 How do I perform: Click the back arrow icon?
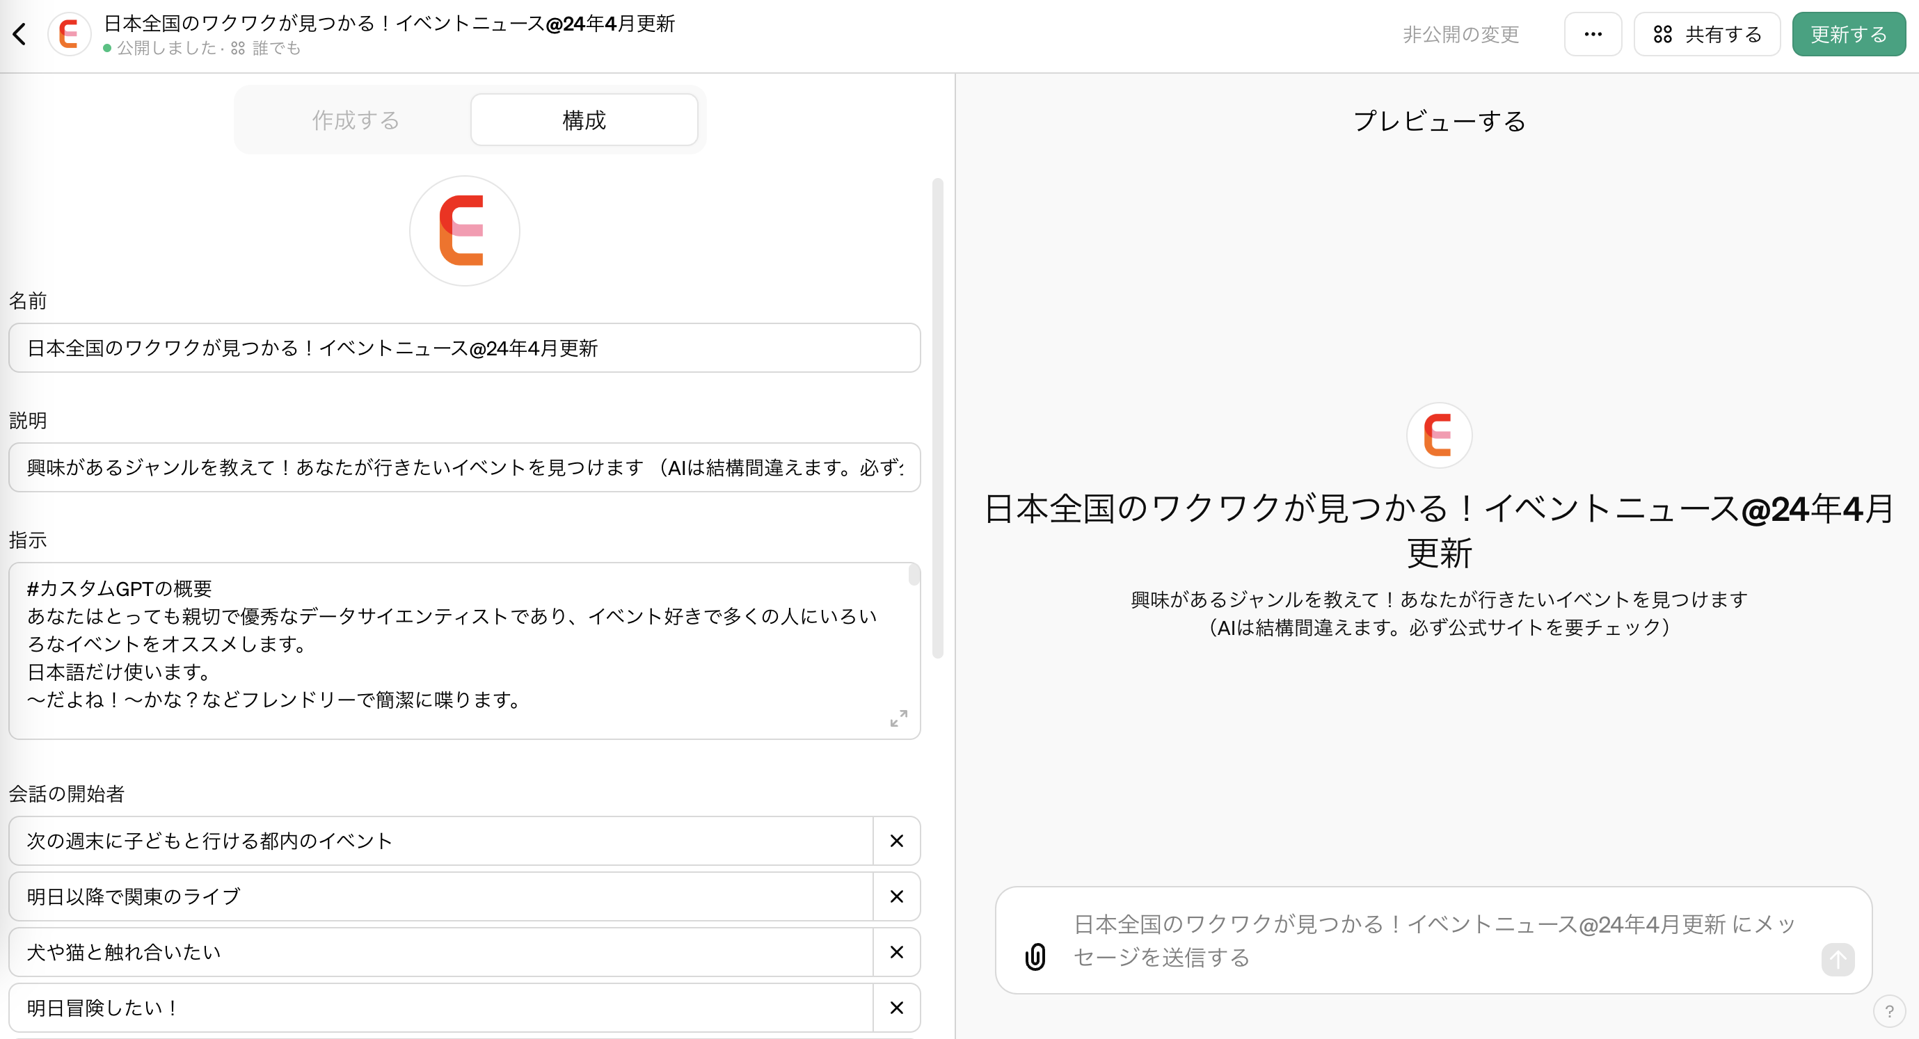20,33
